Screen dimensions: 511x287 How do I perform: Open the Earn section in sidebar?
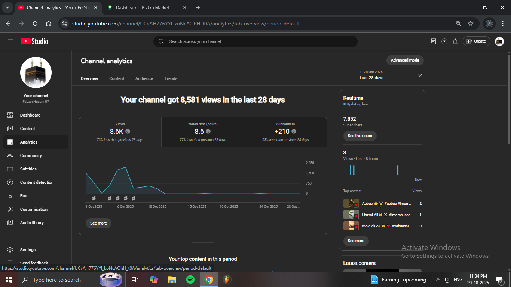24,196
